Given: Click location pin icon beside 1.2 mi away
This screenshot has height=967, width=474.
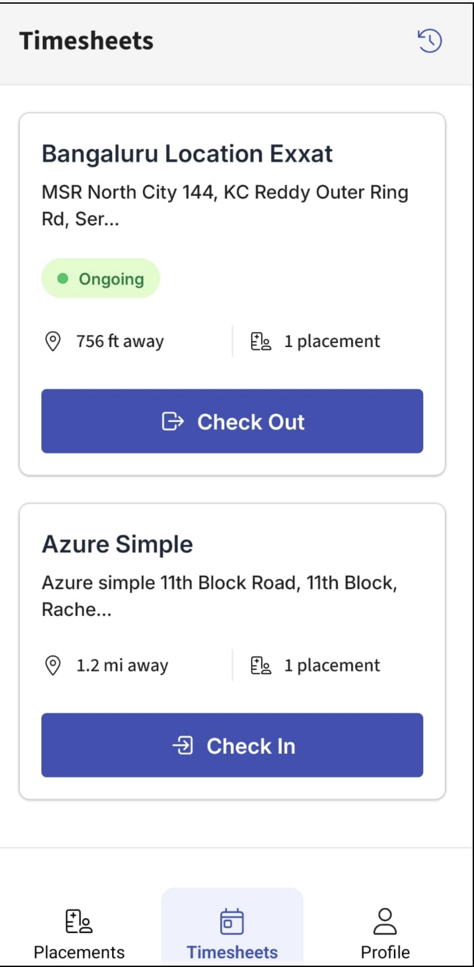Looking at the screenshot, I should (53, 665).
